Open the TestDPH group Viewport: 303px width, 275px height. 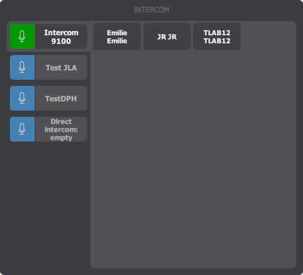[x=61, y=98]
